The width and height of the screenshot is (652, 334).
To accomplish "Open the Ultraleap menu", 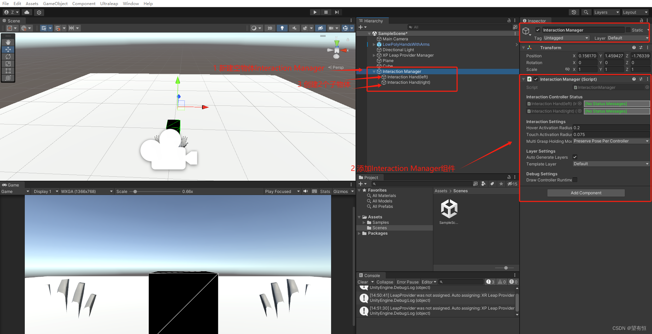I will [109, 3].
